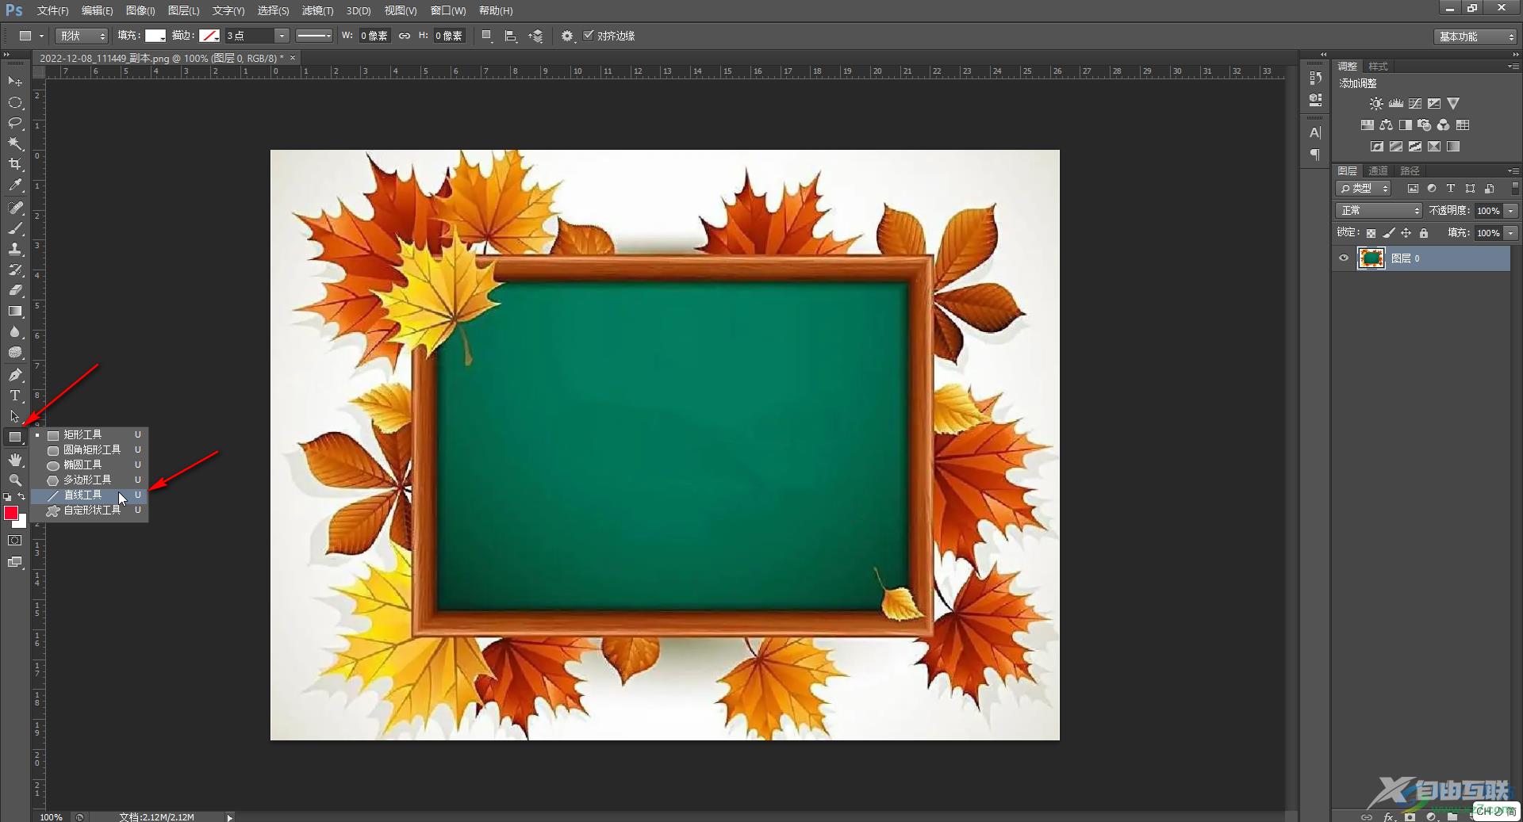Select the Pen tool
This screenshot has height=822, width=1523.
point(15,374)
